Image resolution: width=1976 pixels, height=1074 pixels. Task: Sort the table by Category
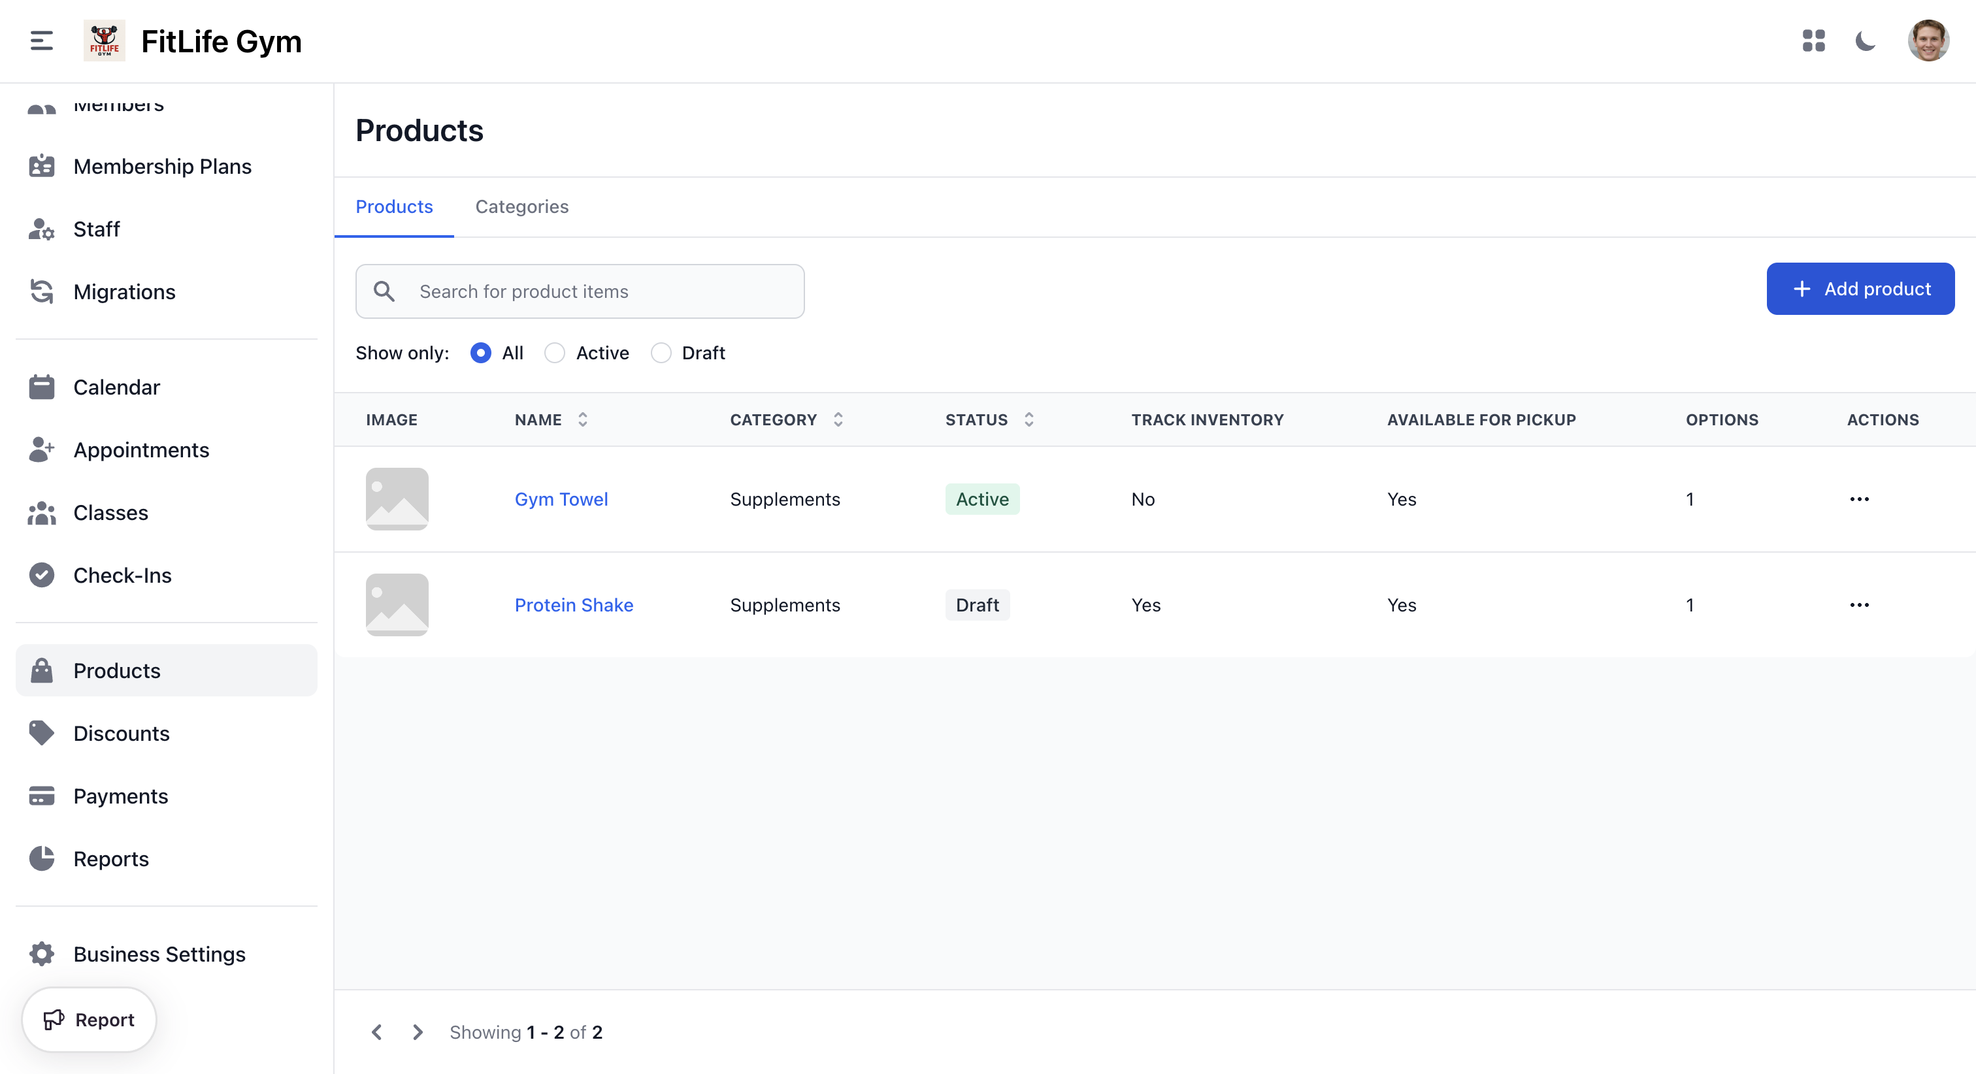(x=838, y=419)
